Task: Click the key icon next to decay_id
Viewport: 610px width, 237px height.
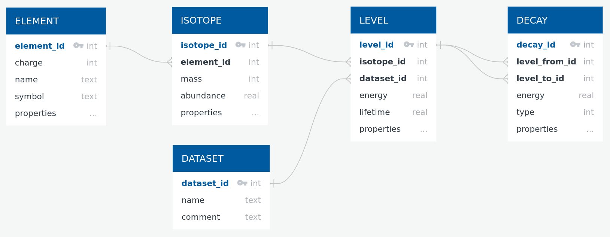Action: [575, 45]
